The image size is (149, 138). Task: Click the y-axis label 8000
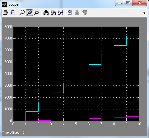coord(8,27)
